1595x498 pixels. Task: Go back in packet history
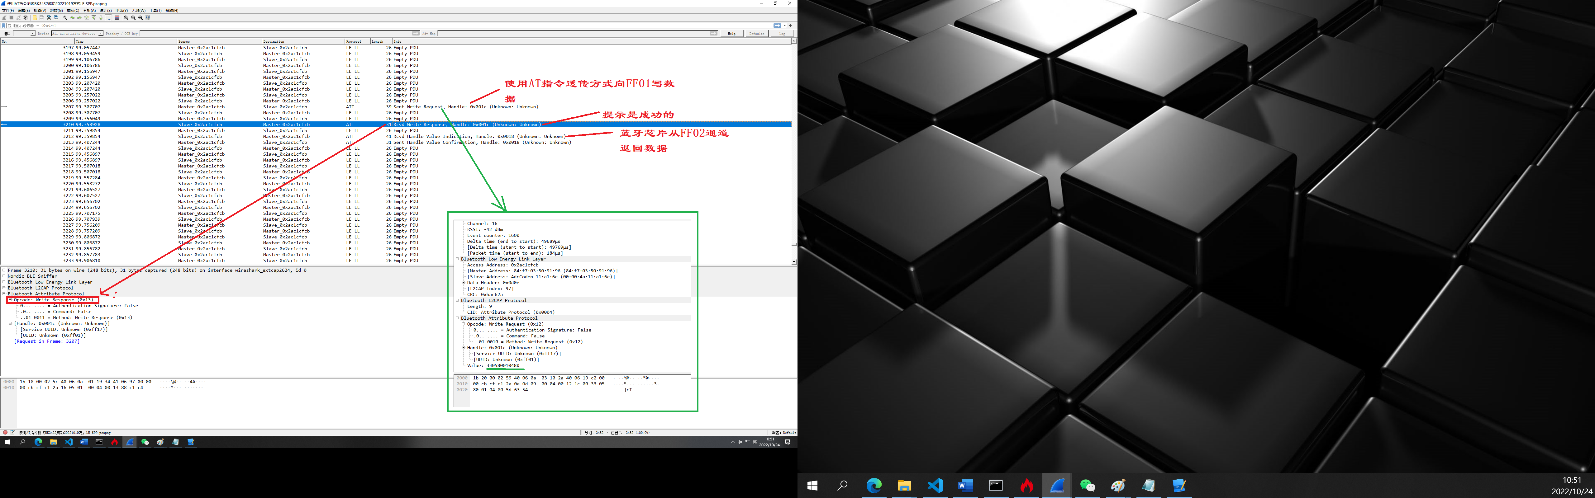point(73,18)
